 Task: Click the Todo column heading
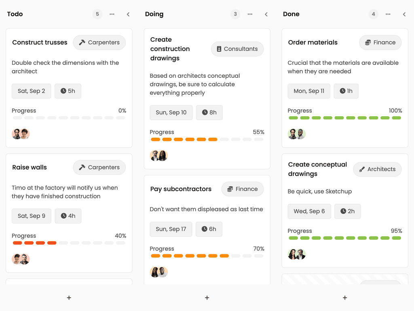pos(15,14)
